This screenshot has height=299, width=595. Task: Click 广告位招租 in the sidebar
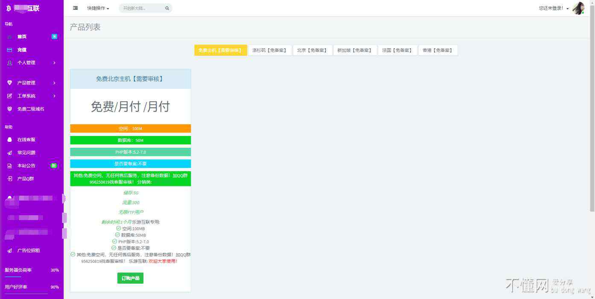(x=28, y=251)
